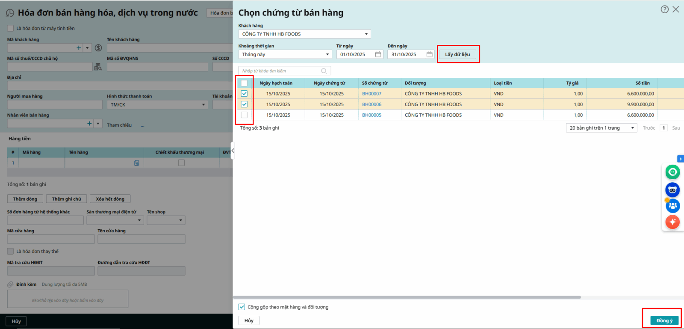Expand the records per page dropdown
Image resolution: width=684 pixels, height=329 pixels.
[632, 128]
